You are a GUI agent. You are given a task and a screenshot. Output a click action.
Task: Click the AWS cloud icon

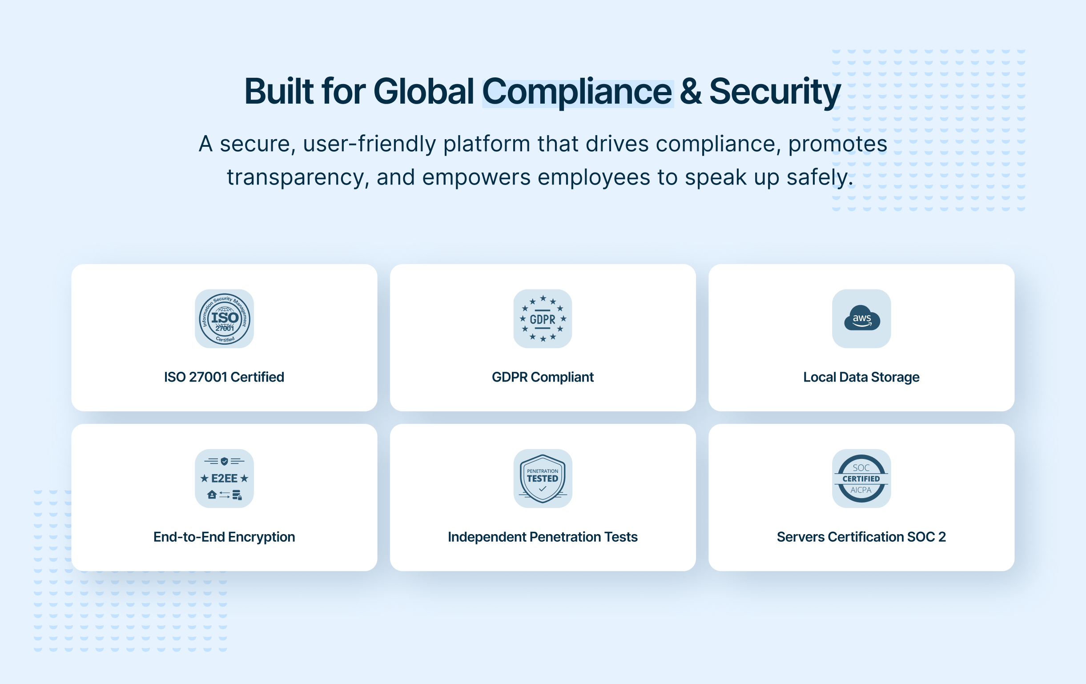[861, 318]
